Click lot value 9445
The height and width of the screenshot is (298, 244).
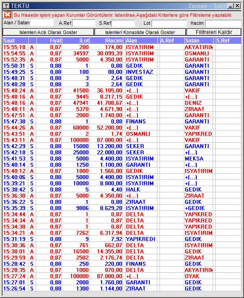point(82,97)
